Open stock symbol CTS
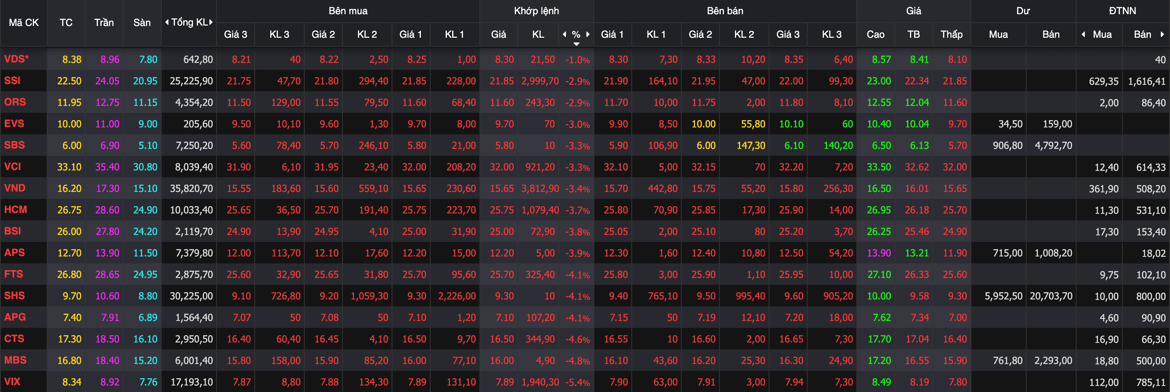 pyautogui.click(x=14, y=338)
